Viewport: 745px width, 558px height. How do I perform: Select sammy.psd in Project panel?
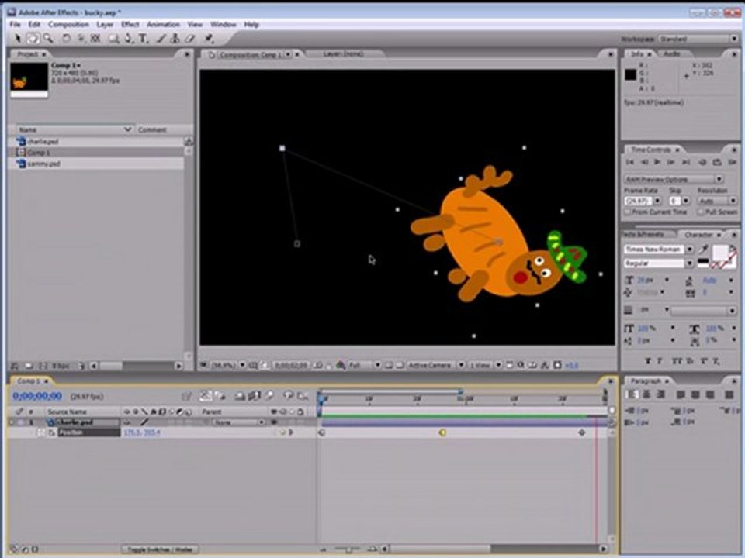[43, 164]
